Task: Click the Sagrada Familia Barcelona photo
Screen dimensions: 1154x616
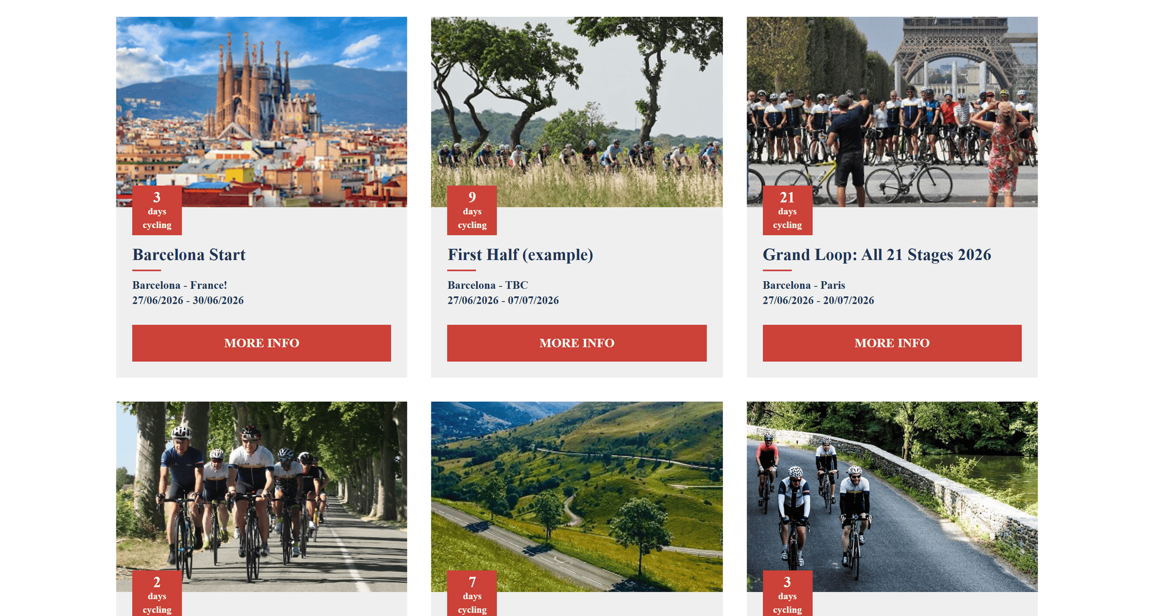Action: tap(261, 104)
